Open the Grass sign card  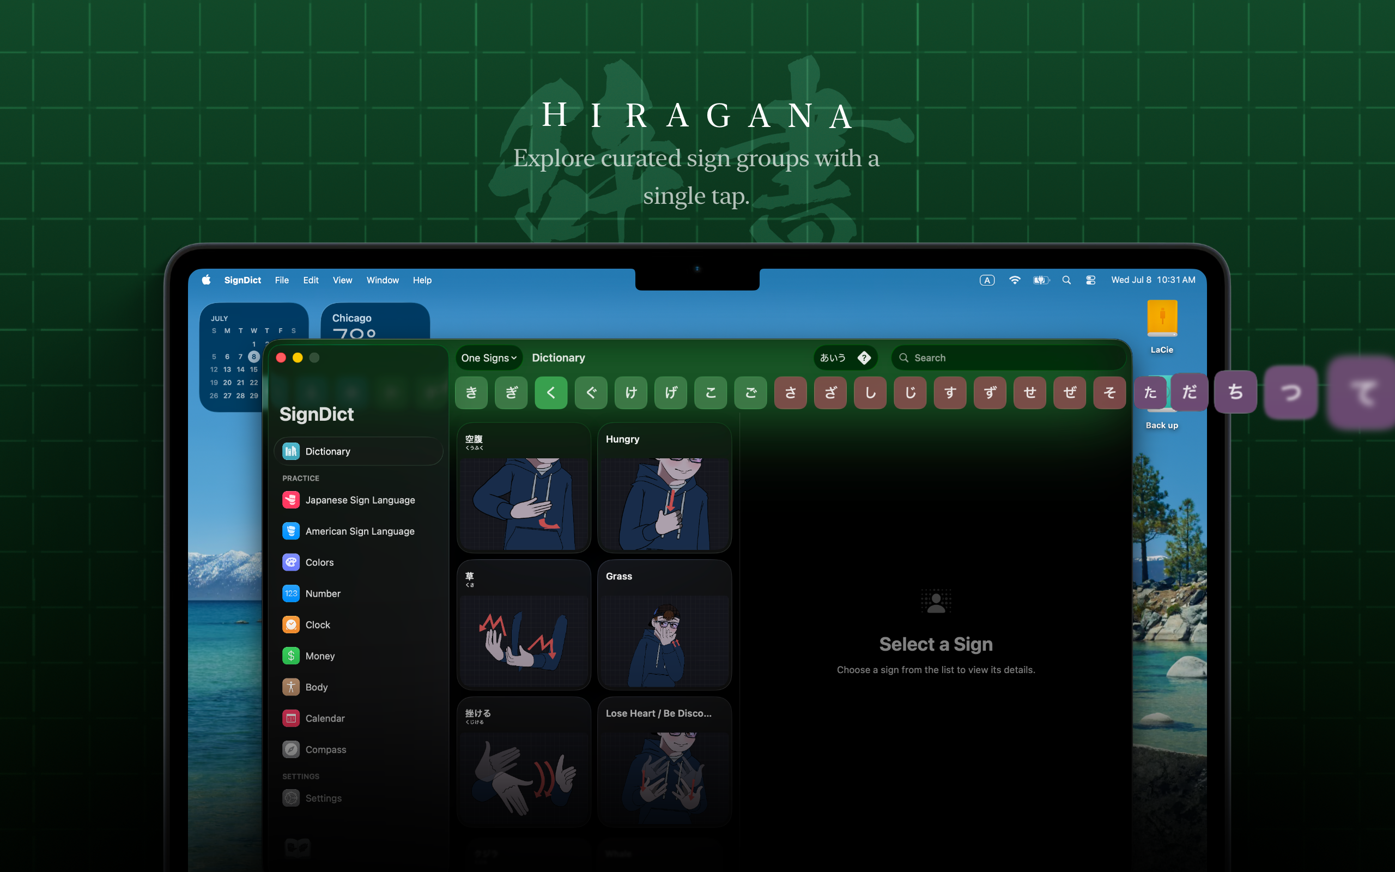[x=665, y=625]
